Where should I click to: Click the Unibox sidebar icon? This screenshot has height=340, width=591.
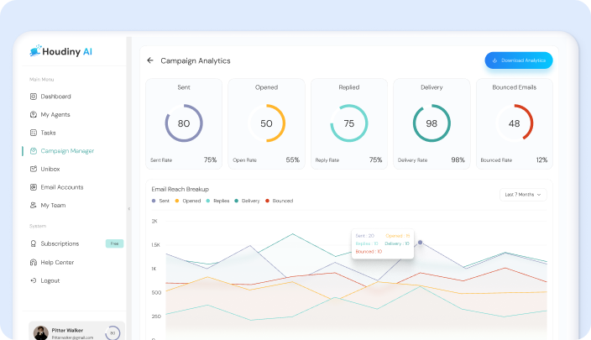coord(34,169)
